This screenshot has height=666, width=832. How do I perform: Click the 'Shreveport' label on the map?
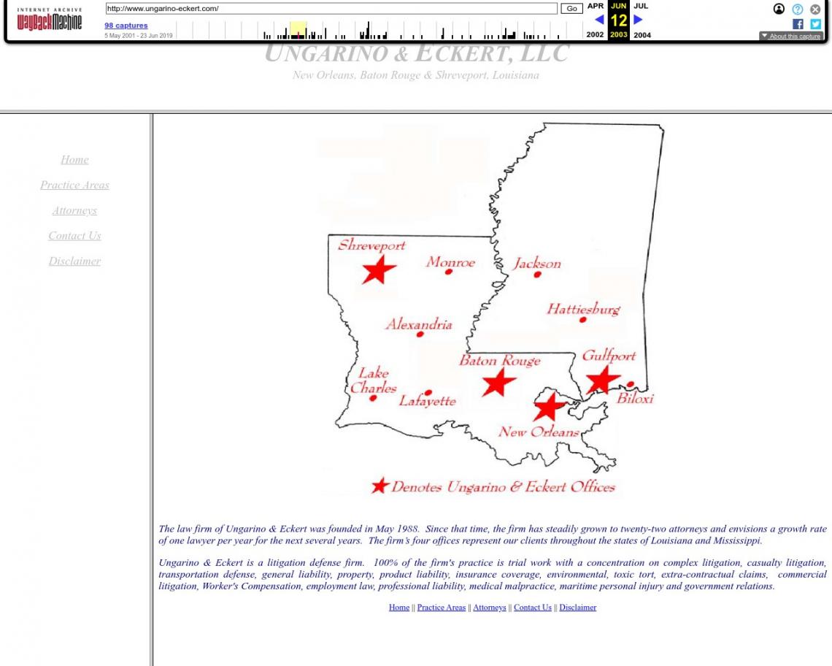tap(371, 245)
